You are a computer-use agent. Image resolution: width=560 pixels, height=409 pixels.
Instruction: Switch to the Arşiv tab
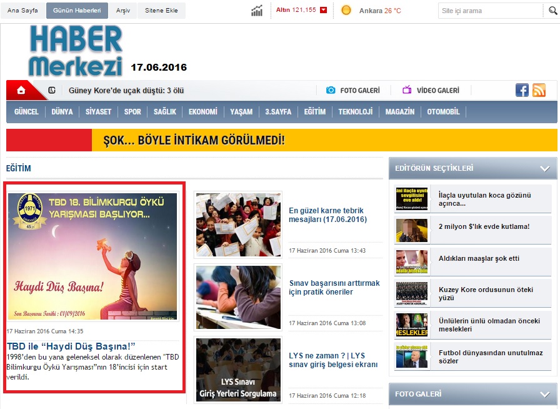(x=123, y=11)
